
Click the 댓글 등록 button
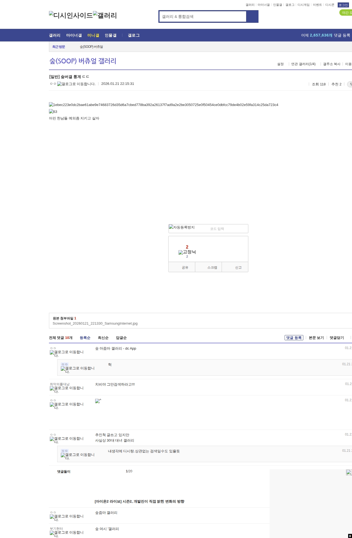tap(294, 338)
